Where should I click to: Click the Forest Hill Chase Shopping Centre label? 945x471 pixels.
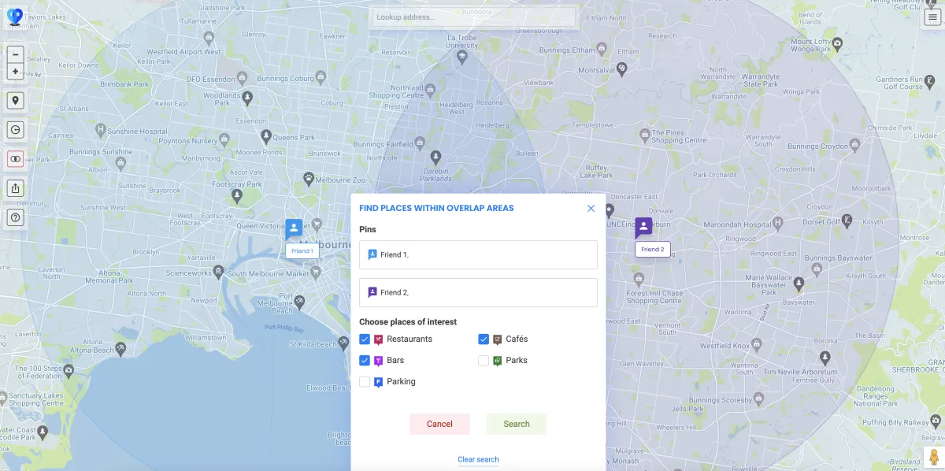click(654, 297)
